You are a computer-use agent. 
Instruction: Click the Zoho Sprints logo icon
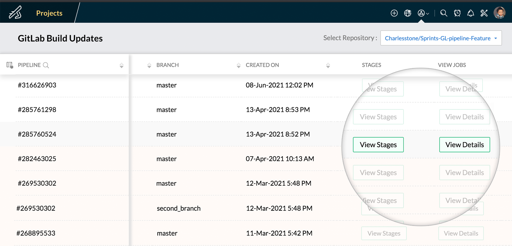(15, 13)
